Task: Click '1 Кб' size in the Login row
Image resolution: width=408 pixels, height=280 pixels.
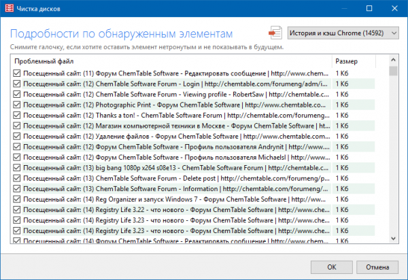Action: (341, 84)
